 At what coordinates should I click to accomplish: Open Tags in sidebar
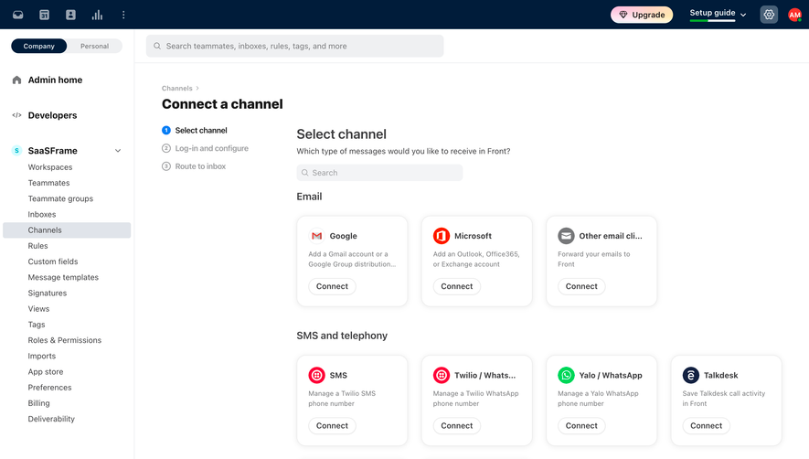(37, 325)
